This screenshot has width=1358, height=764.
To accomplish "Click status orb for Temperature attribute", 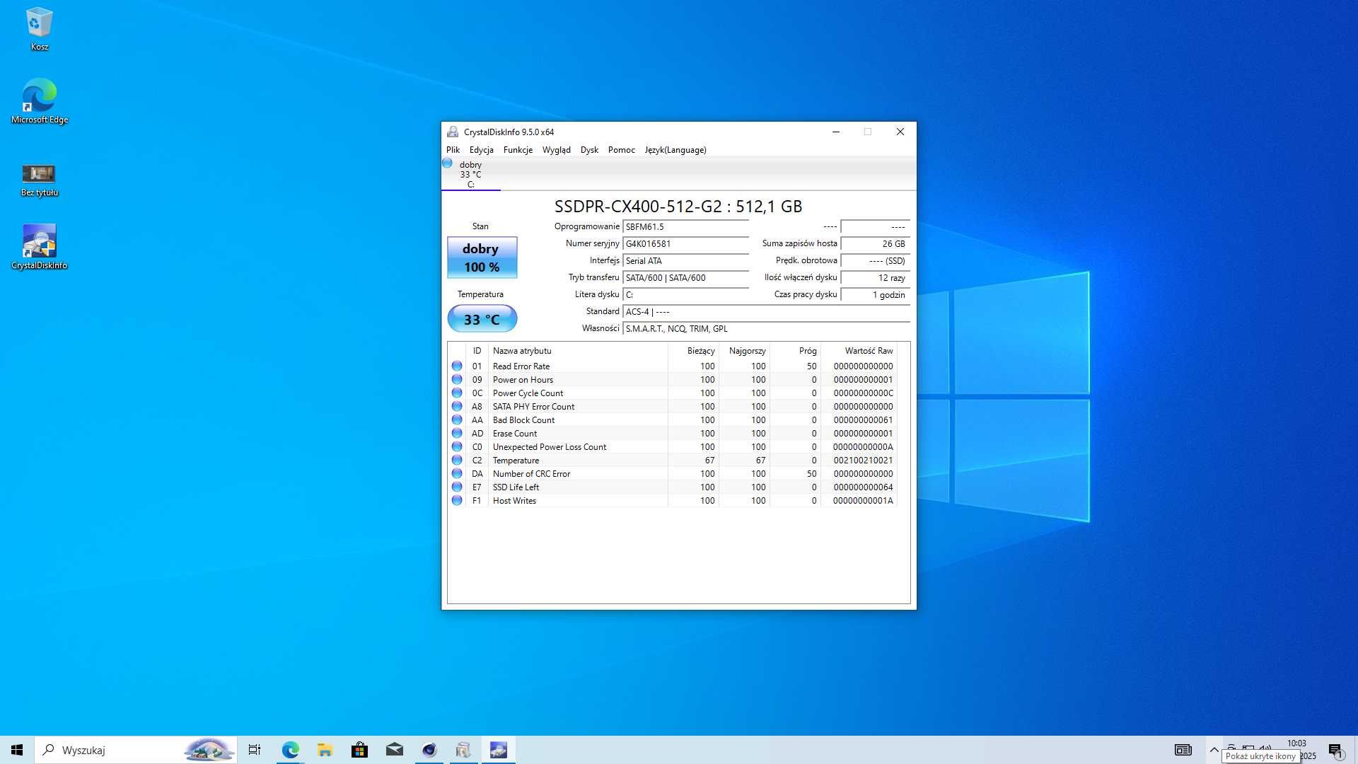I will (457, 460).
